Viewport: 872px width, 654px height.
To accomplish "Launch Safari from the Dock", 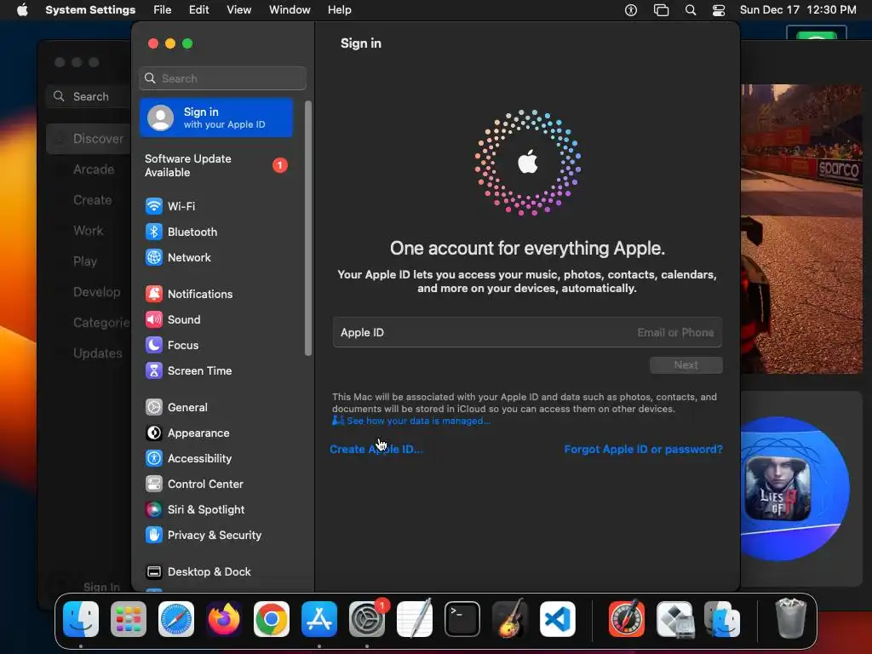I will 176,619.
